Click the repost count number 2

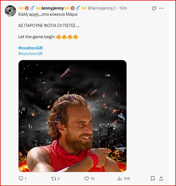58,178
